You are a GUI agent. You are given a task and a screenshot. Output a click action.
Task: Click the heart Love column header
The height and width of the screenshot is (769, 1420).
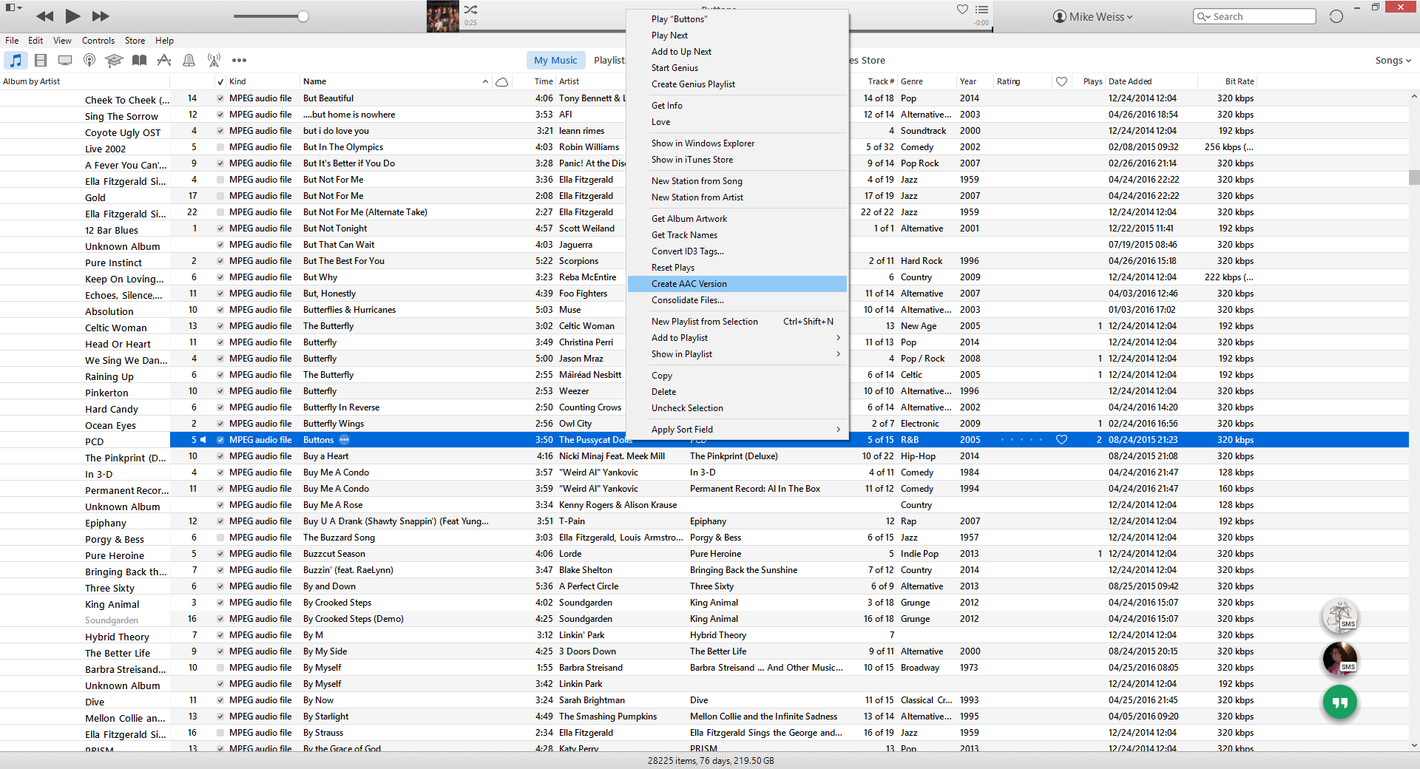[1061, 81]
